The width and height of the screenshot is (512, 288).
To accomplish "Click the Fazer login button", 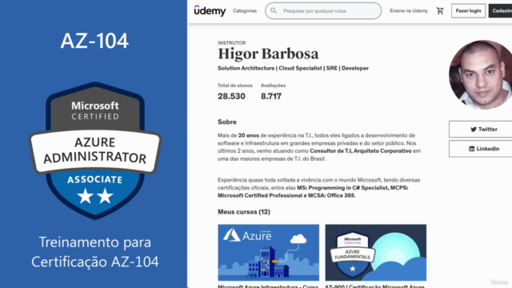I will 468,10.
